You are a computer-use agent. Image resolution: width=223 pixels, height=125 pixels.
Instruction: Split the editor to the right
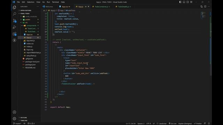[205, 7]
